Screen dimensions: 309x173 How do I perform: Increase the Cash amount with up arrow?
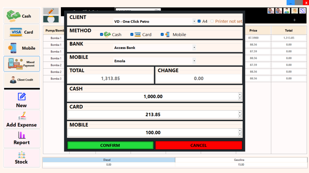[x=240, y=94]
